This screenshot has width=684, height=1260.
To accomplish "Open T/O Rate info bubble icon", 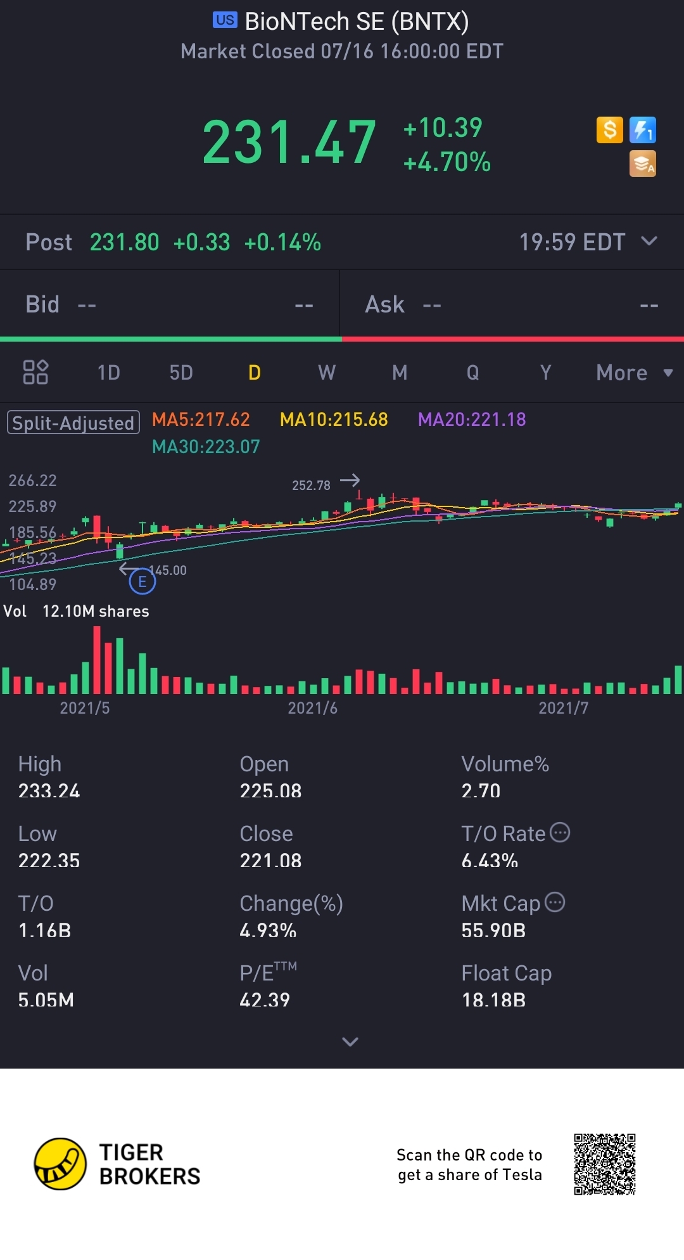I will point(560,832).
